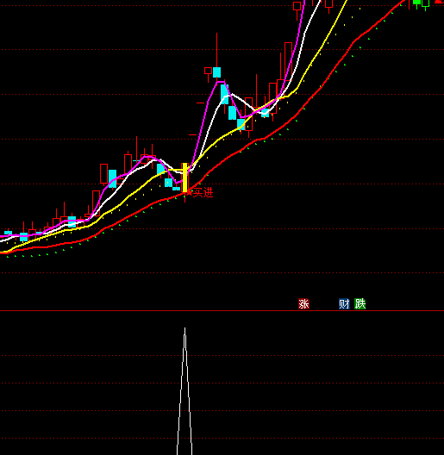Click the small hollow red candle left of peak
Viewport: 444px width, 455px height.
tap(209, 71)
